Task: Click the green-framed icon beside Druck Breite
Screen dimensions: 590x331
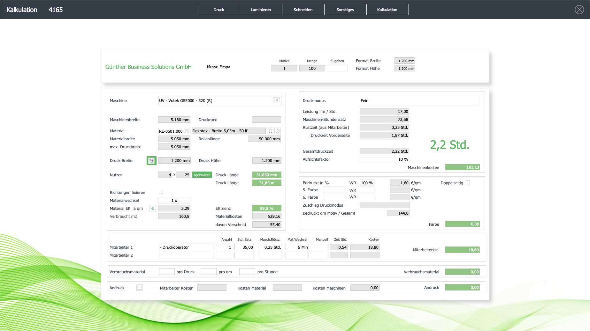Action: pos(151,161)
